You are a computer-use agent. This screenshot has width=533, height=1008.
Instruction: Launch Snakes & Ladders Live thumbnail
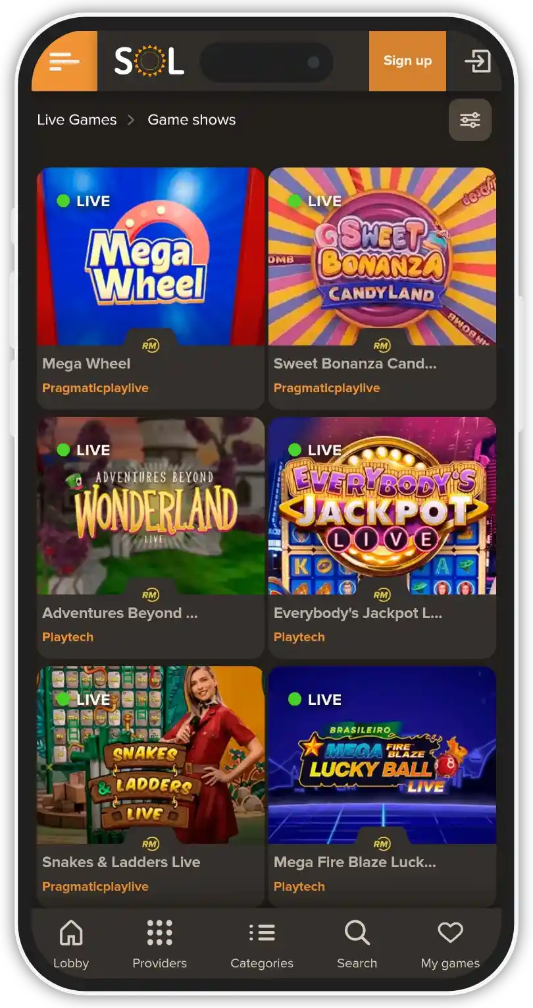point(151,755)
